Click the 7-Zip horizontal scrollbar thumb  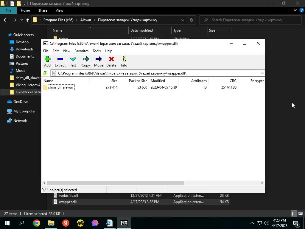pos(115,183)
